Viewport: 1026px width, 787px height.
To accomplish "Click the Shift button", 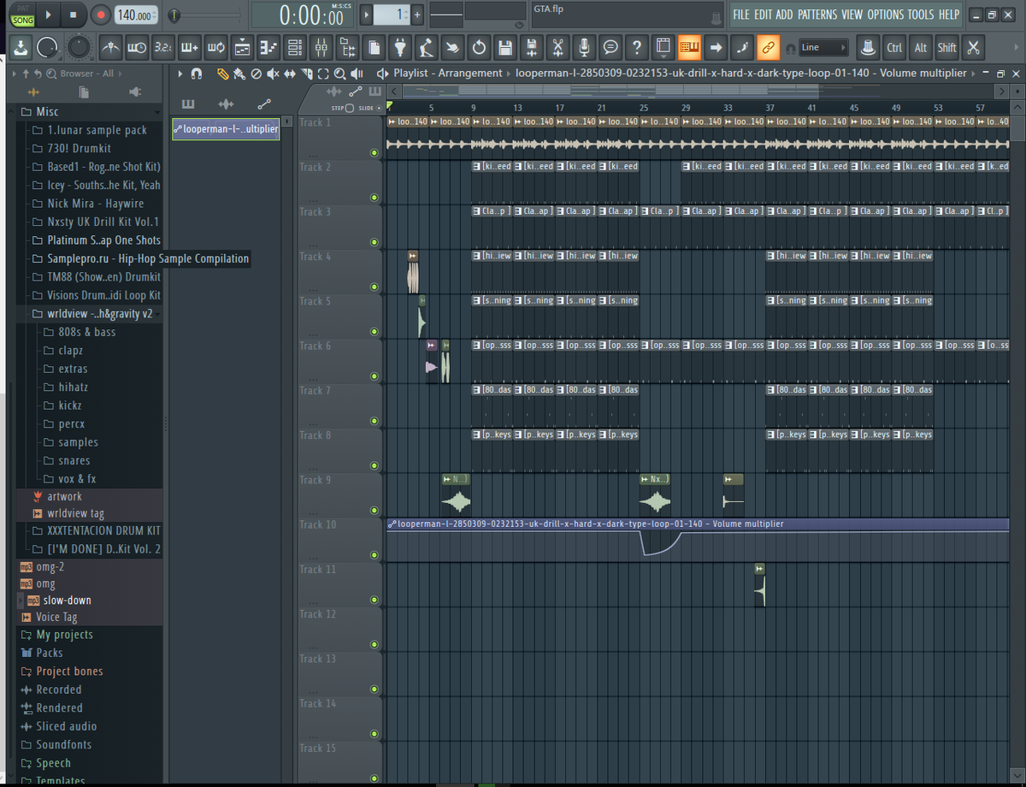I will 946,48.
